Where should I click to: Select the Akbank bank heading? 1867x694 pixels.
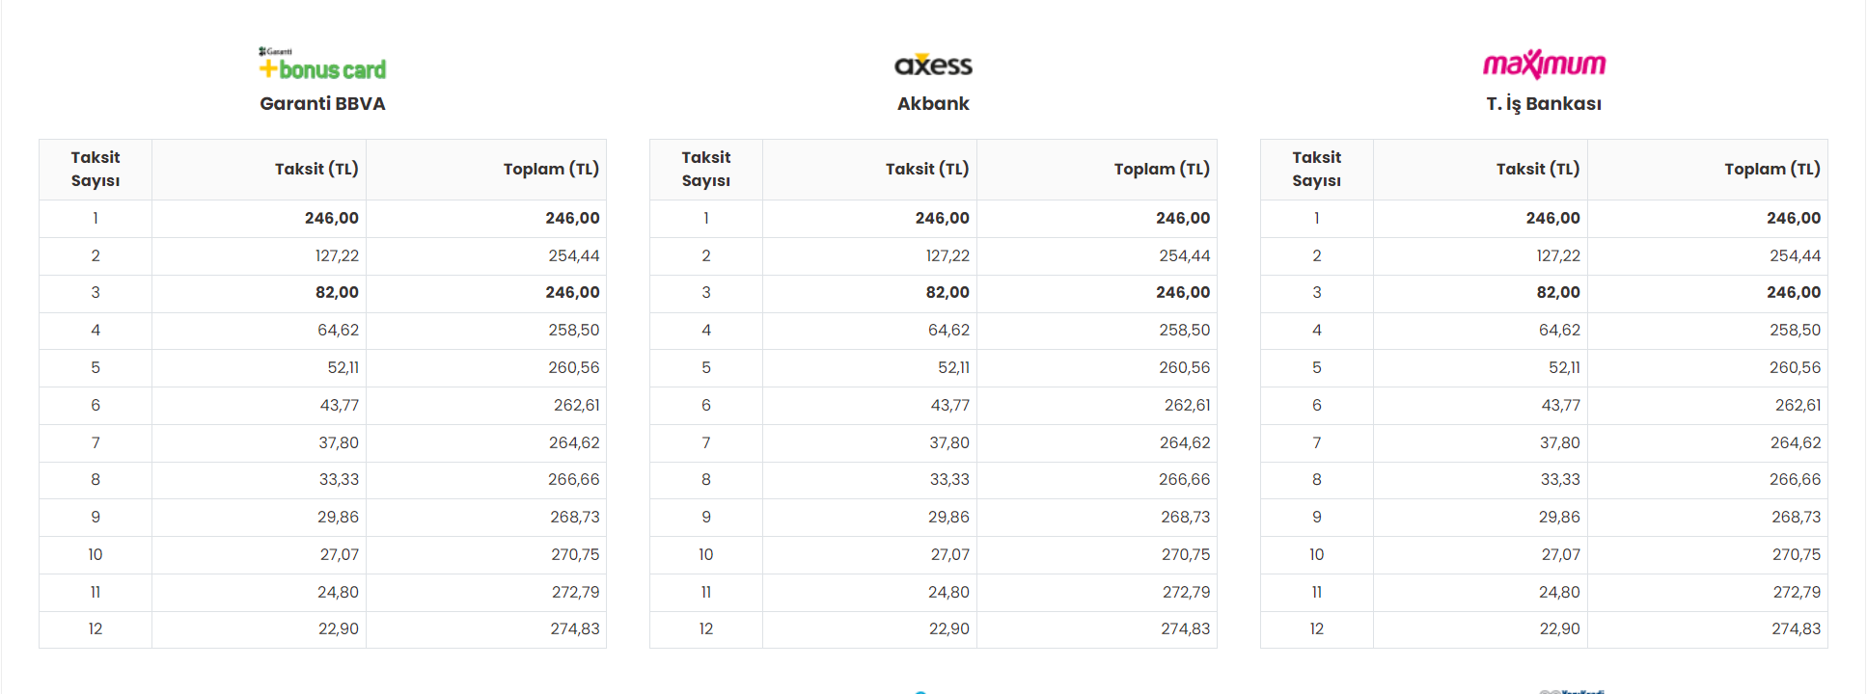(x=933, y=103)
